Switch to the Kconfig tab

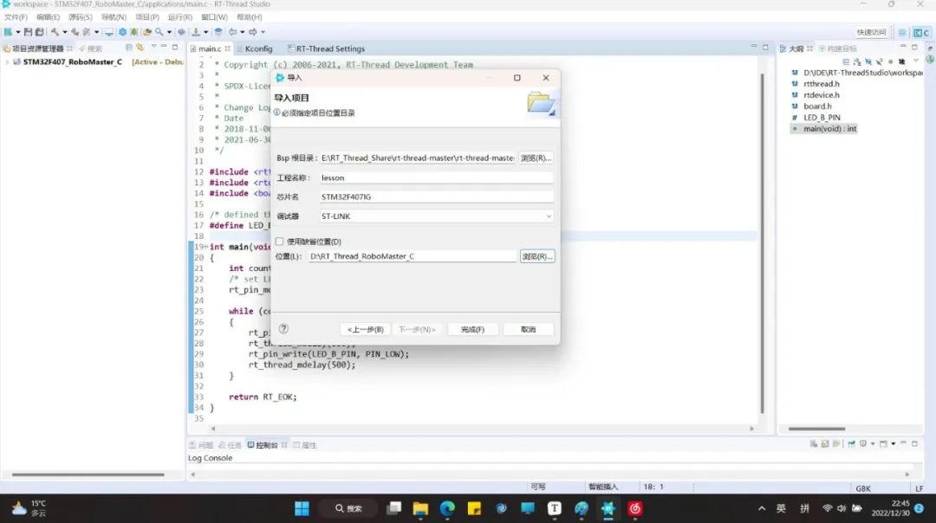point(257,48)
